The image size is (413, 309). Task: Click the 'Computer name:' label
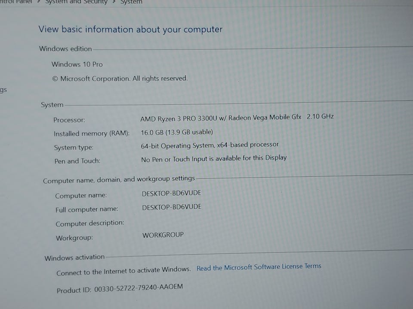point(81,196)
